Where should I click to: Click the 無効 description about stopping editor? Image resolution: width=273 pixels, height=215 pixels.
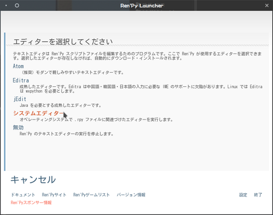[67, 134]
